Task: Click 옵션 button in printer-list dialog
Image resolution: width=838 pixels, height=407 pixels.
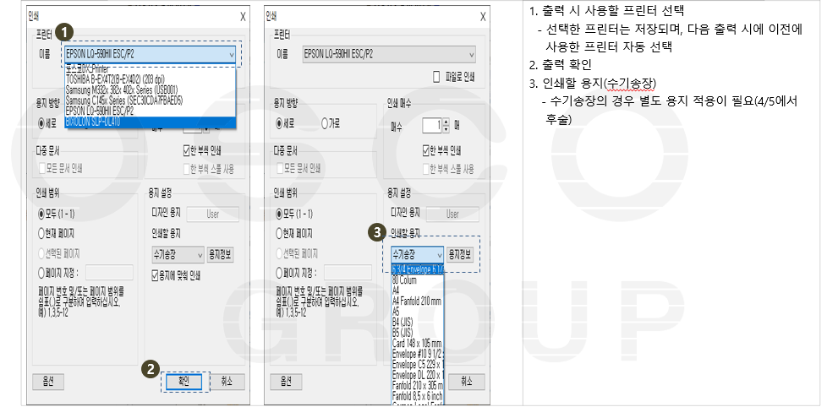Action: [47, 382]
